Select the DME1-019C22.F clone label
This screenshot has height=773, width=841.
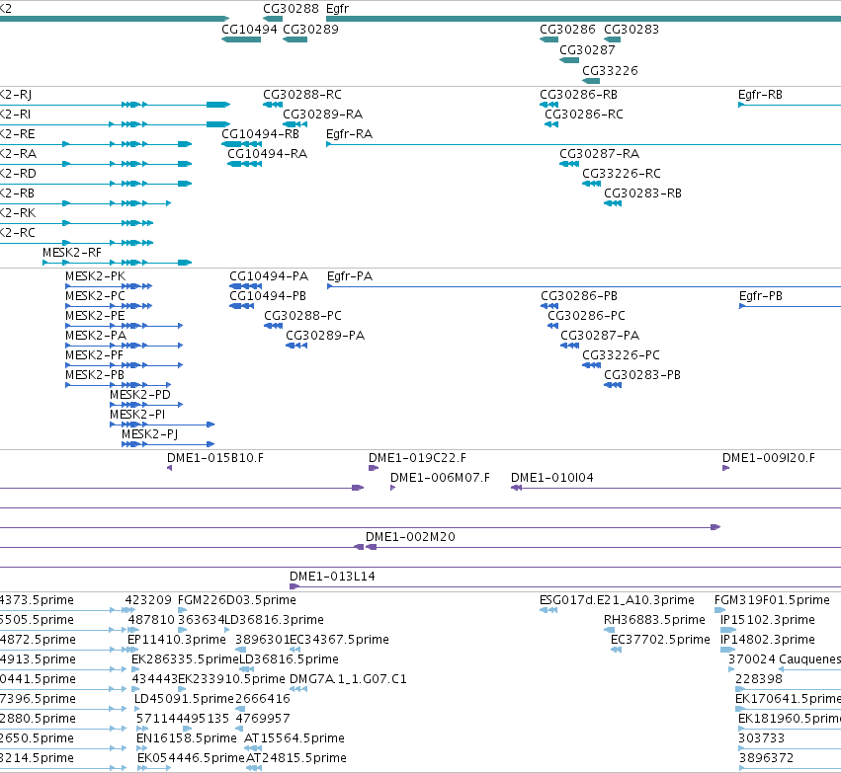[x=417, y=457]
